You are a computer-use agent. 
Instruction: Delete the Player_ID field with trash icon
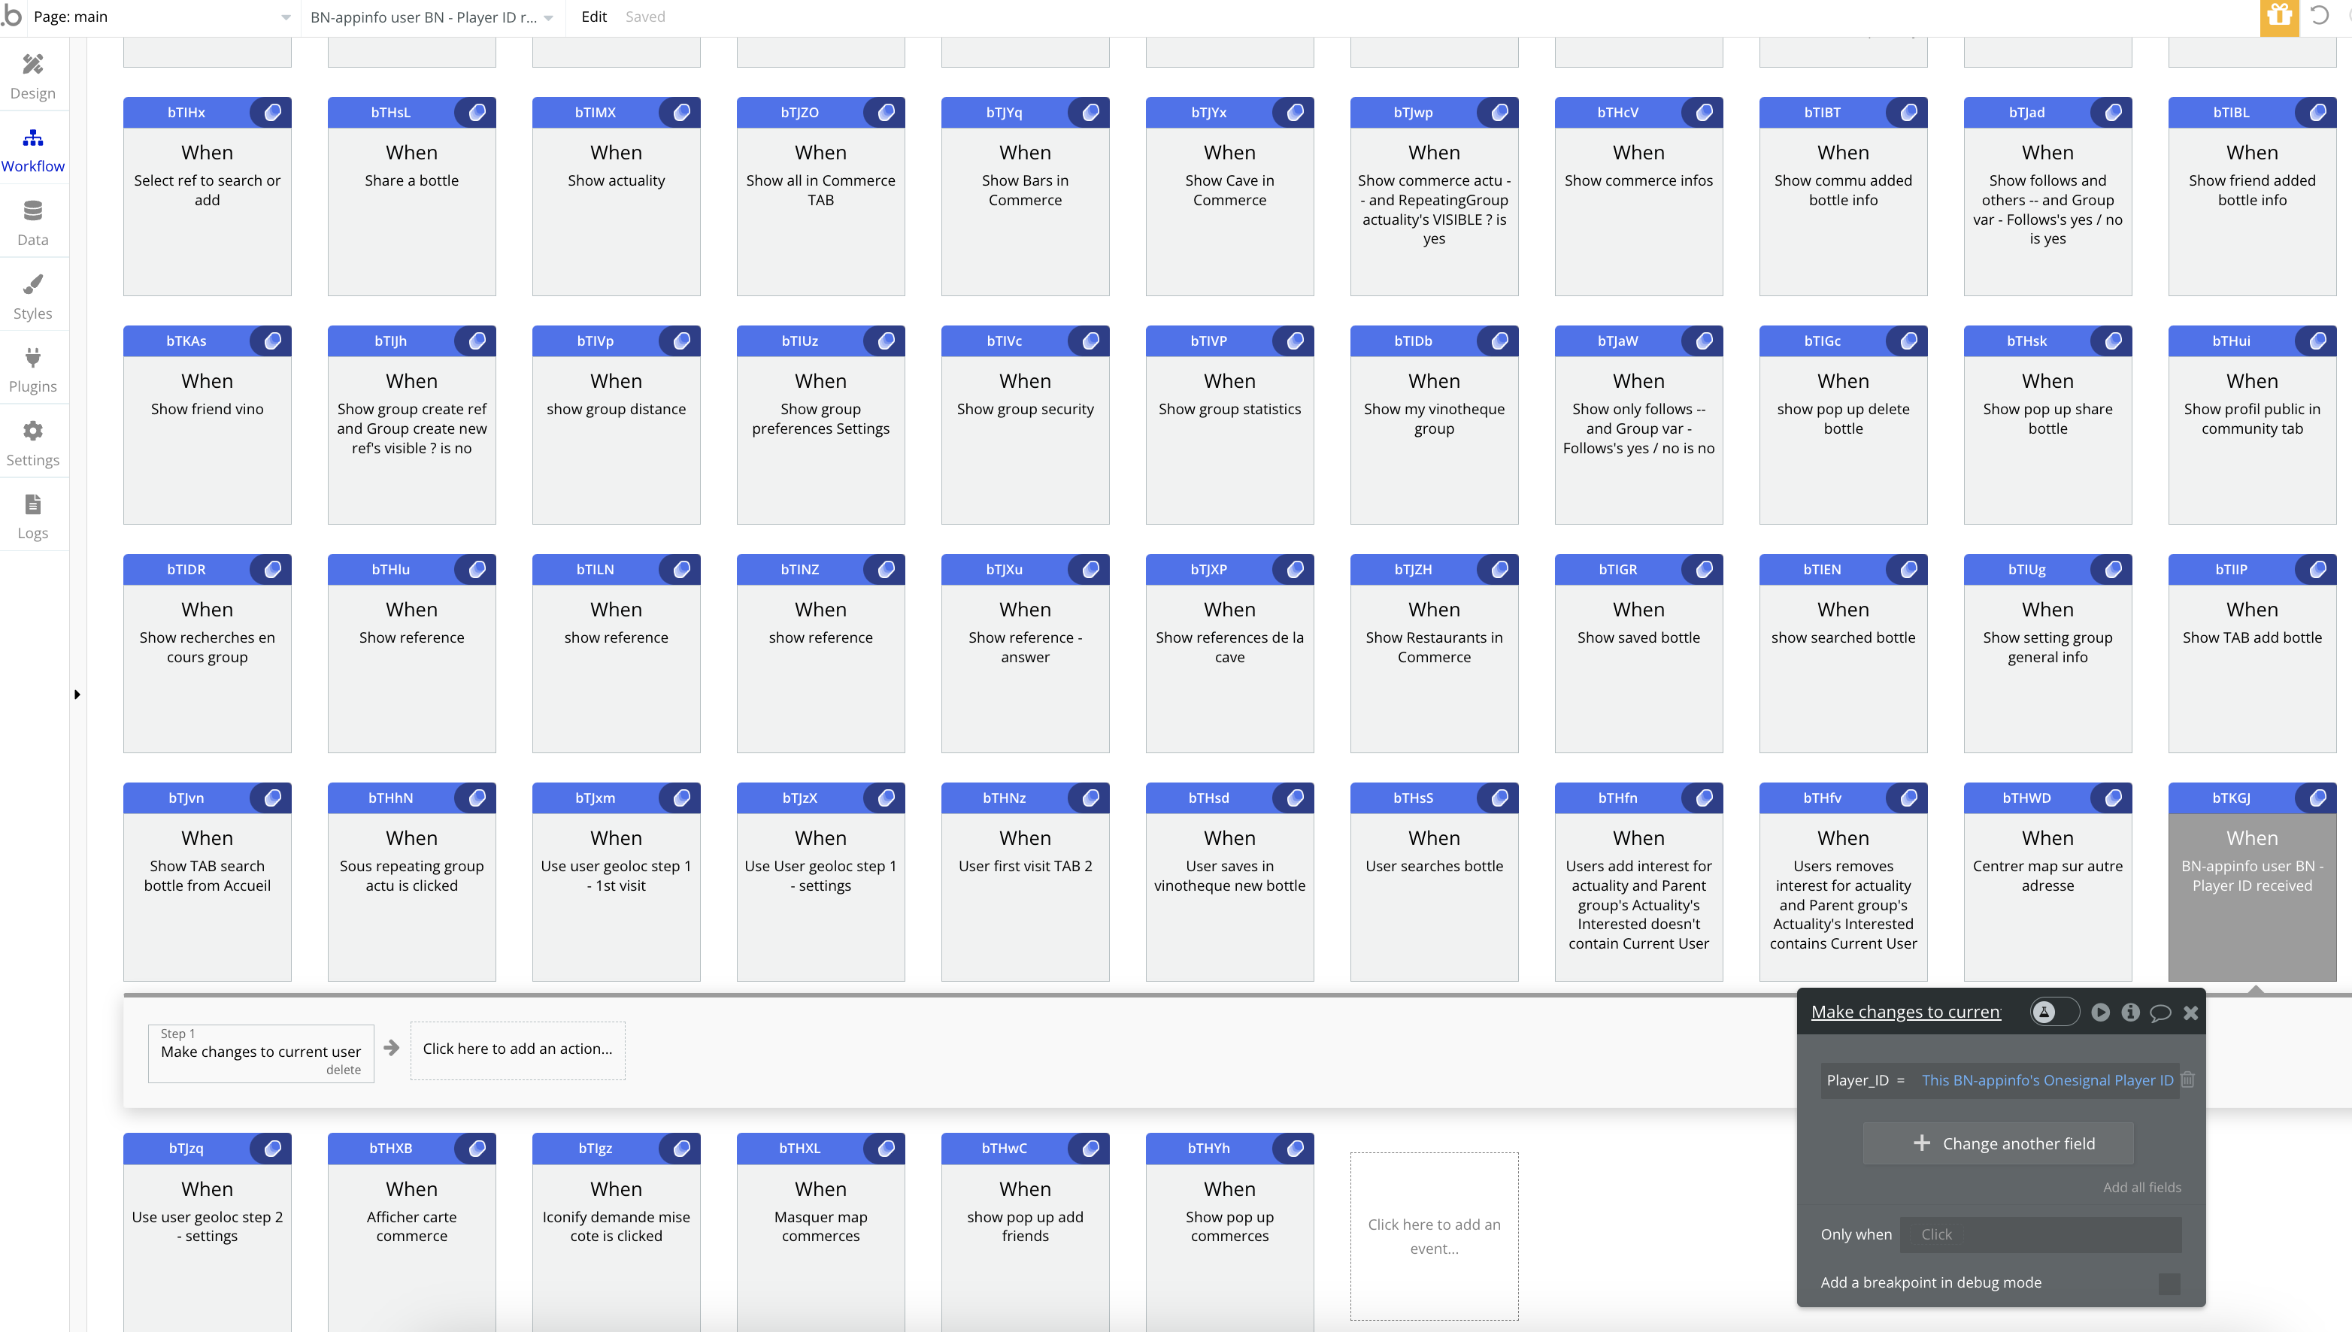[x=2188, y=1079]
